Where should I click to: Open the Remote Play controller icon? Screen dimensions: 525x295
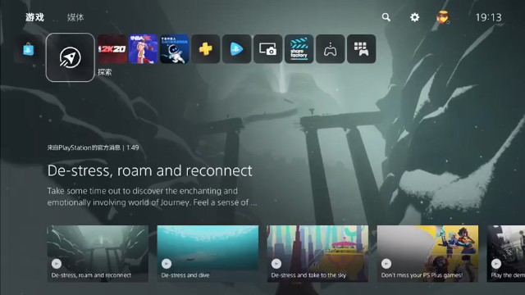(x=330, y=49)
